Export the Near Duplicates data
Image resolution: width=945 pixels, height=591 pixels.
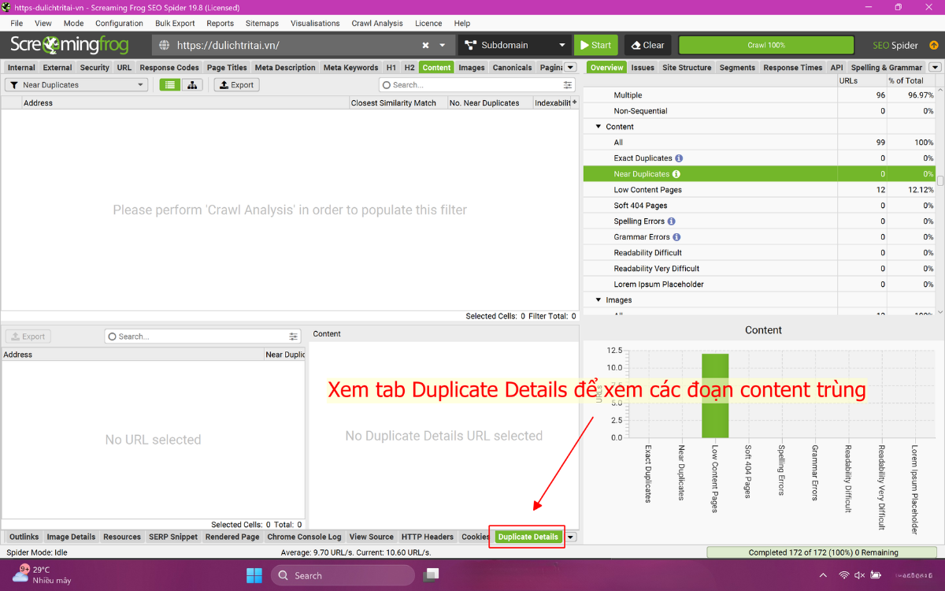(235, 84)
